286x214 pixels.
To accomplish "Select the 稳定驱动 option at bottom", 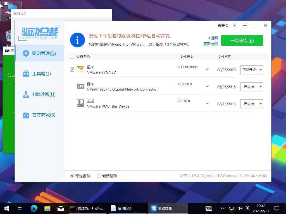I will point(72,176).
